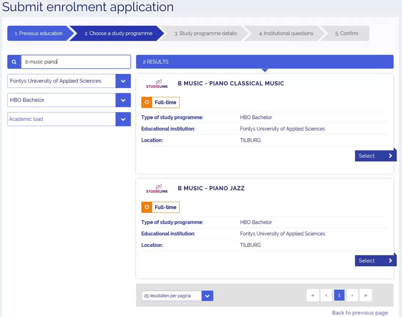
Task: Return to step 1 Previous education
Action: pos(38,33)
